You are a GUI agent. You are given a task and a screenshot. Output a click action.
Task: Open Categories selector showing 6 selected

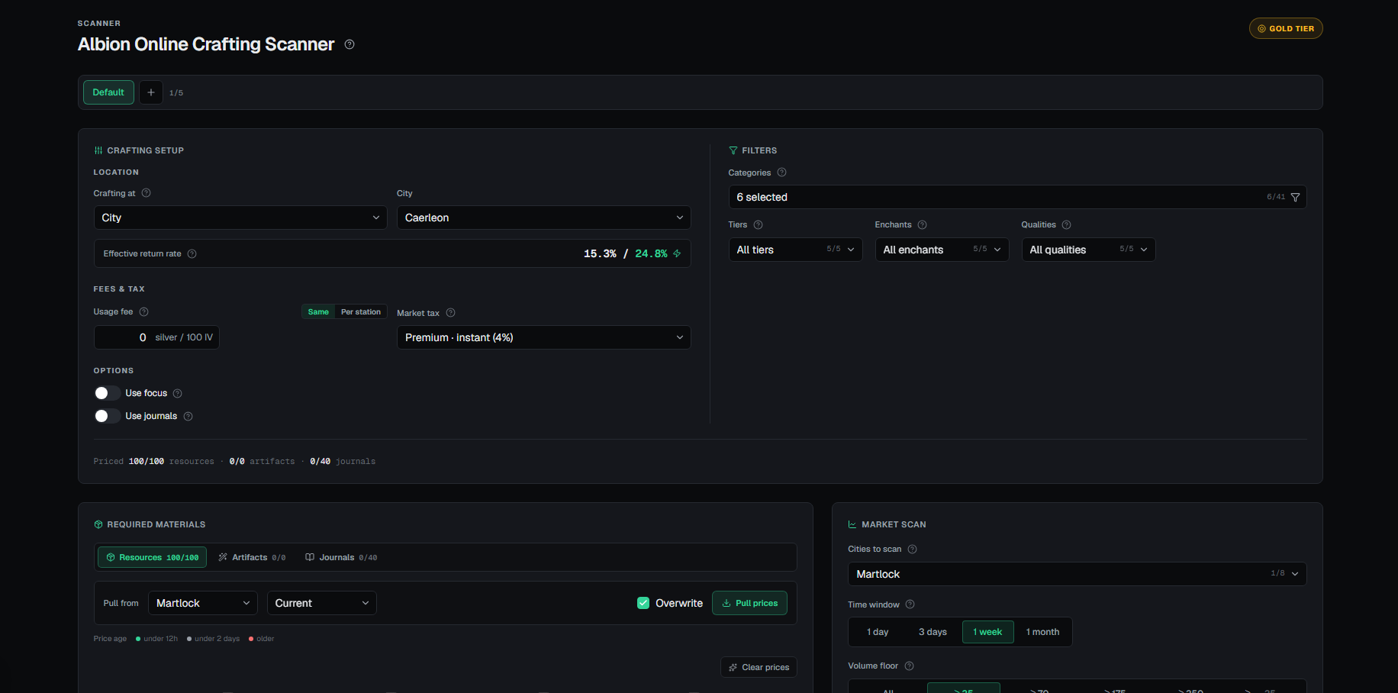click(1017, 197)
